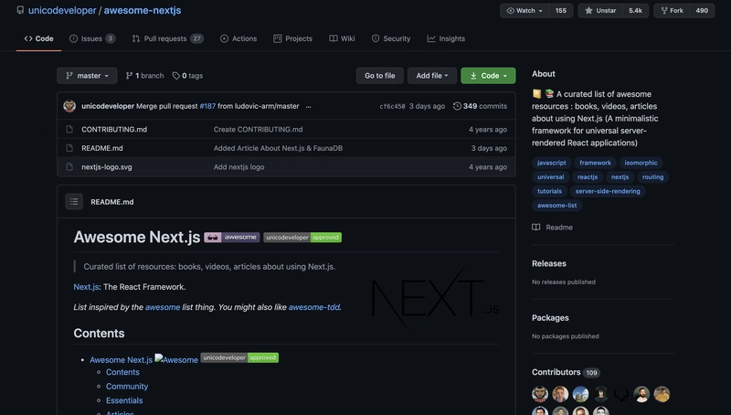Open the awesome-nextjs repository link
Image resolution: width=731 pixels, height=415 pixels.
pyautogui.click(x=143, y=10)
